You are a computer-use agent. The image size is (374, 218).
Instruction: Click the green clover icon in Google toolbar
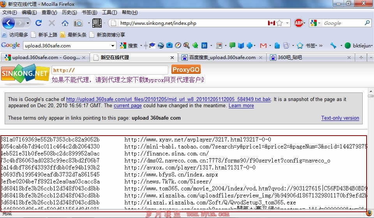coord(195,45)
